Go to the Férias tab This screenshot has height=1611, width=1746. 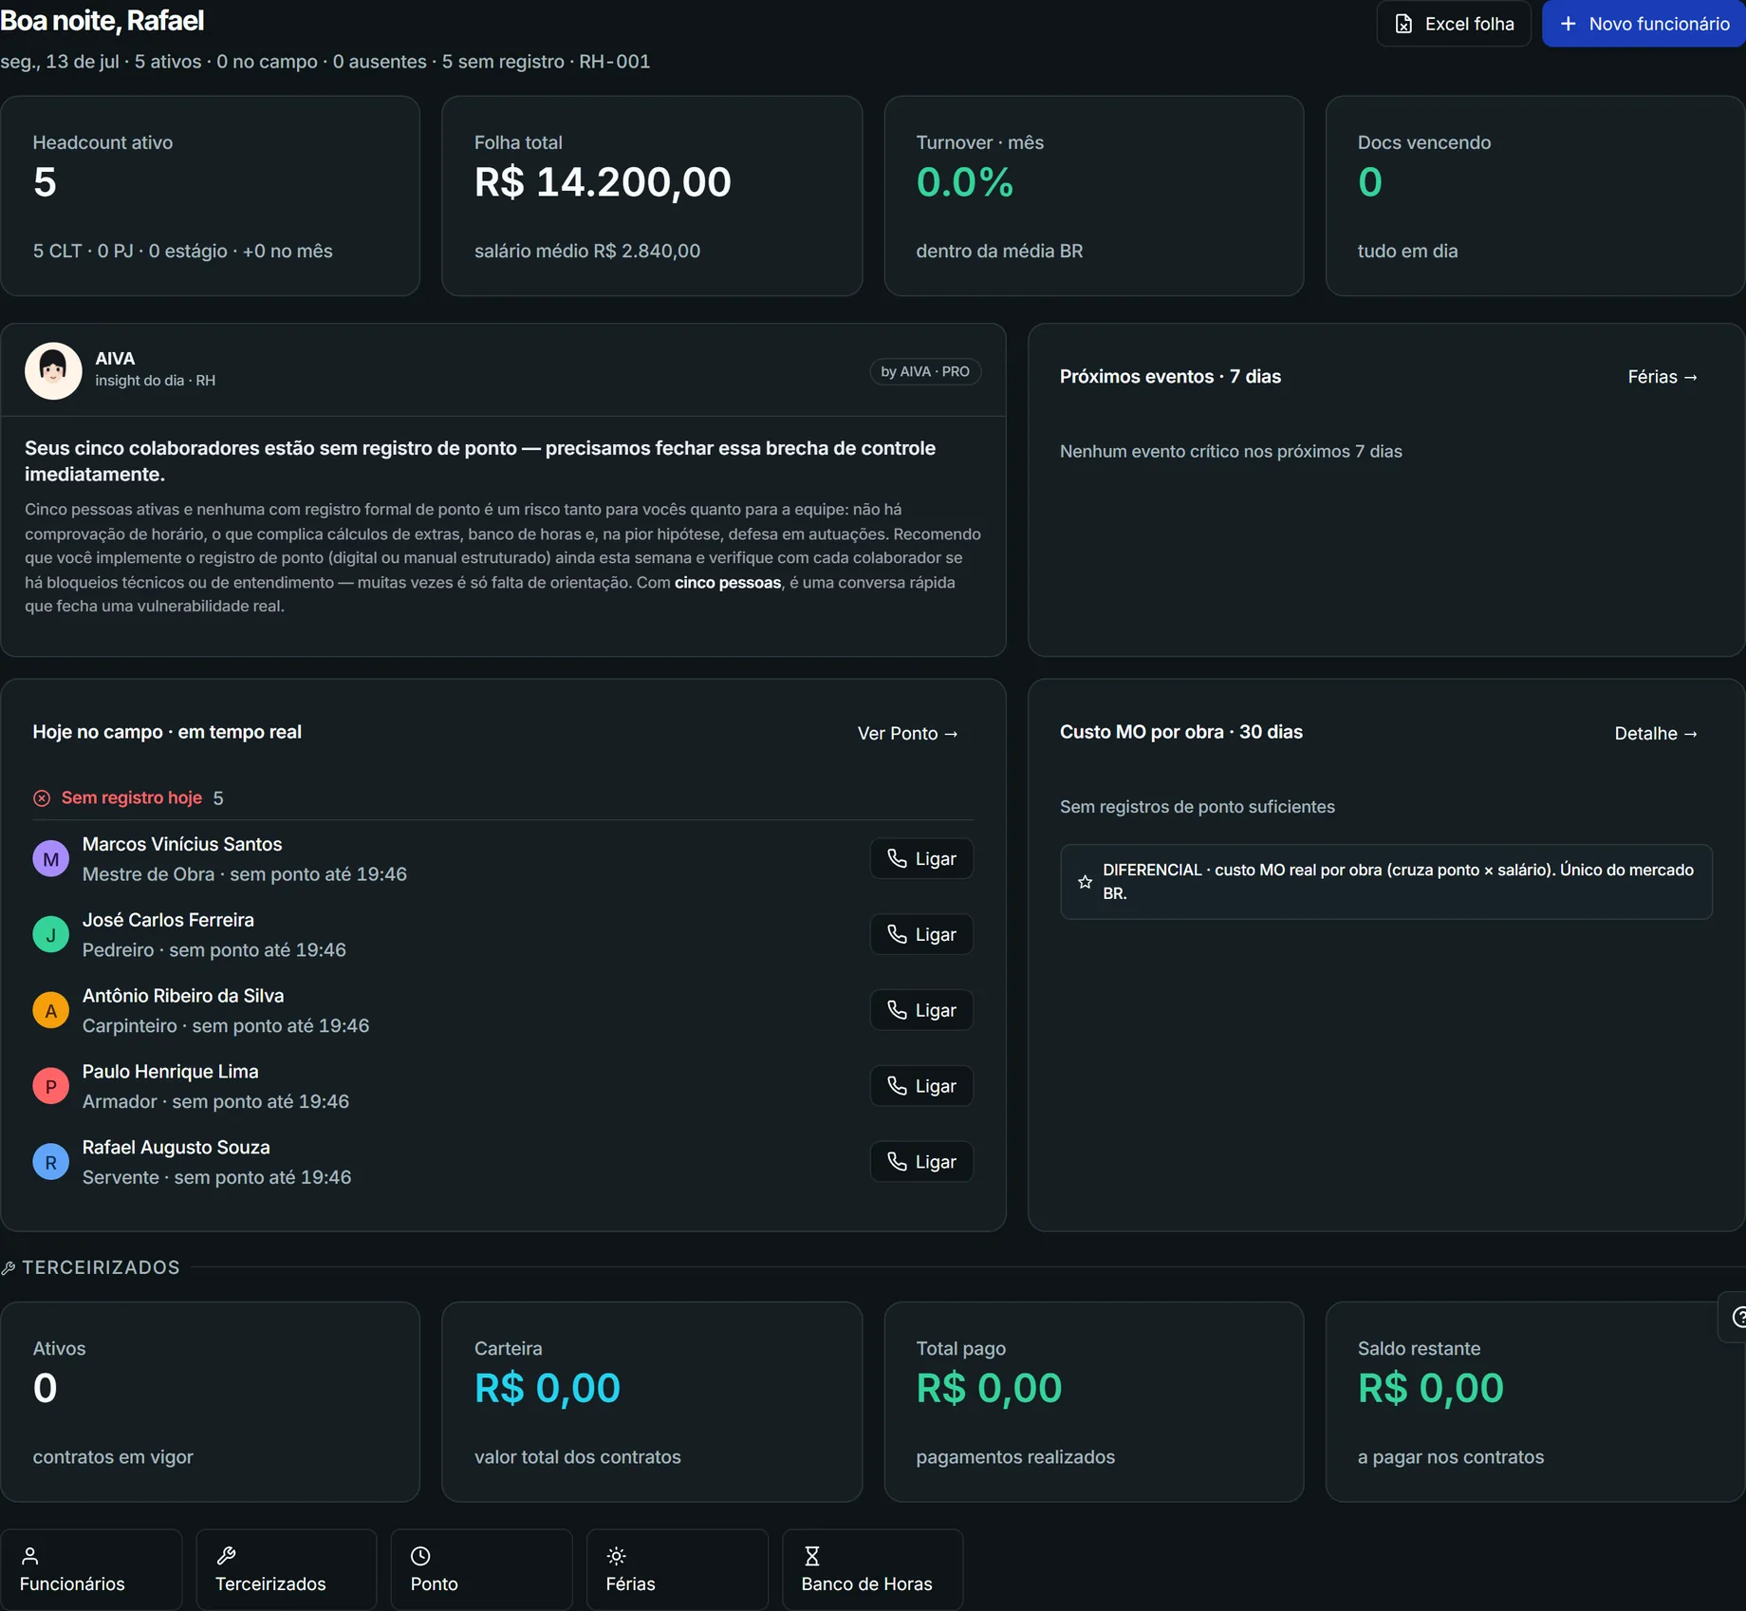[678, 1570]
